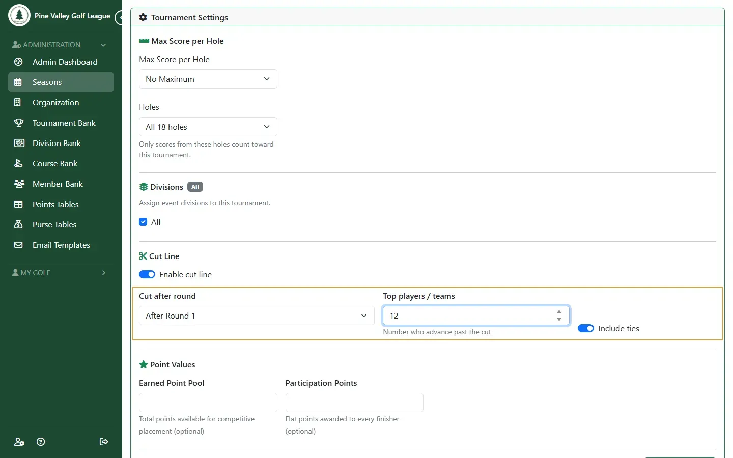Disable the Enable cut line toggle

(x=147, y=274)
